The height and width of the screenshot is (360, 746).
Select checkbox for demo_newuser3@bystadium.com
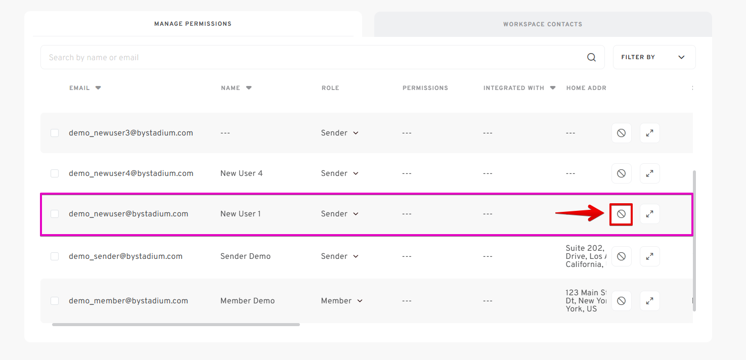[55, 133]
